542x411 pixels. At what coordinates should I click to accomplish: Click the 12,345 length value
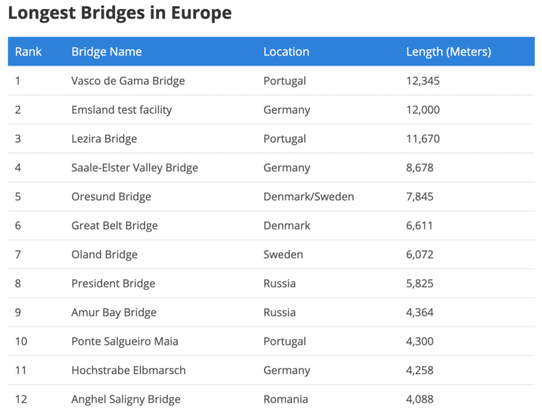423,81
